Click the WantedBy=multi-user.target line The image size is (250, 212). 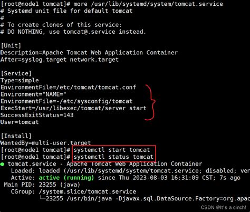click(x=45, y=143)
